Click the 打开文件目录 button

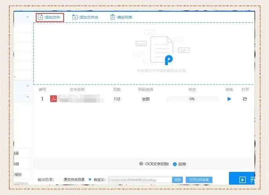pos(199,180)
